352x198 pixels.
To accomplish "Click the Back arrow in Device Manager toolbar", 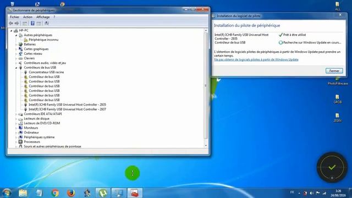I will (11, 23).
